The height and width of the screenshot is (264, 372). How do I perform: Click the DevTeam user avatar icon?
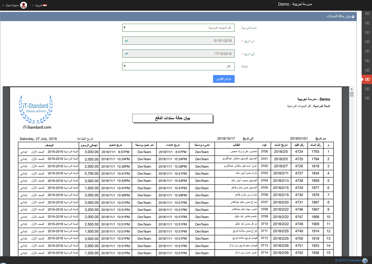coord(24,5)
